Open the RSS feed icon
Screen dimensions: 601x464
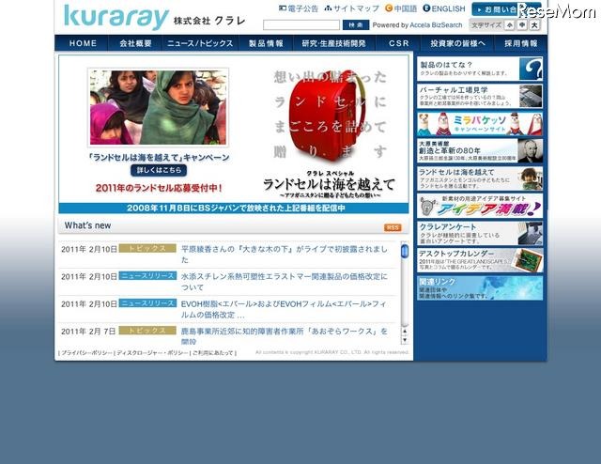pos(393,227)
